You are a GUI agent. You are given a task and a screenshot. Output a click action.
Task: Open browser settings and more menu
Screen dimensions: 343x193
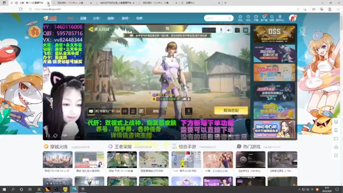coord(338,9)
